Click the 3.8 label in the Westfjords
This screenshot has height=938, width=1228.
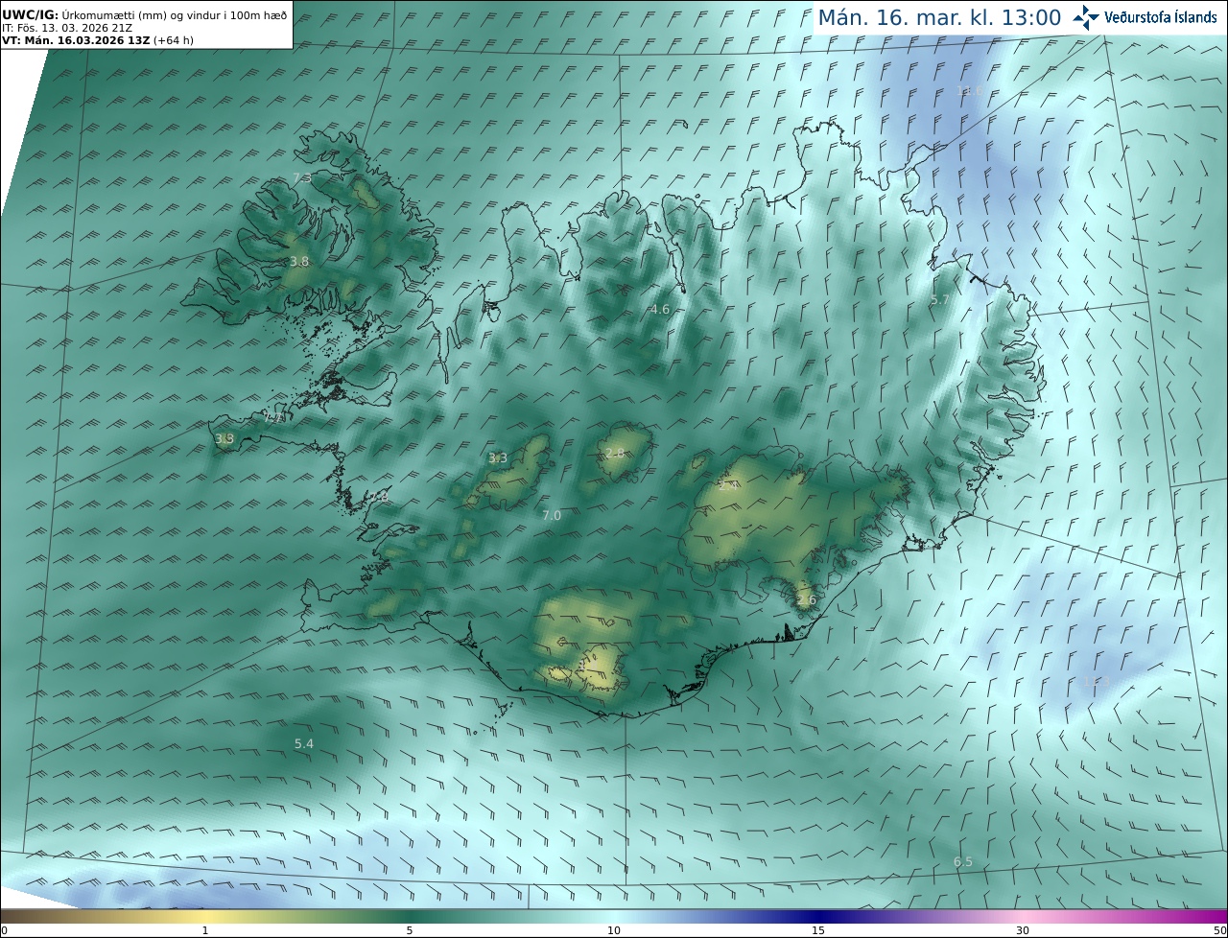(299, 262)
